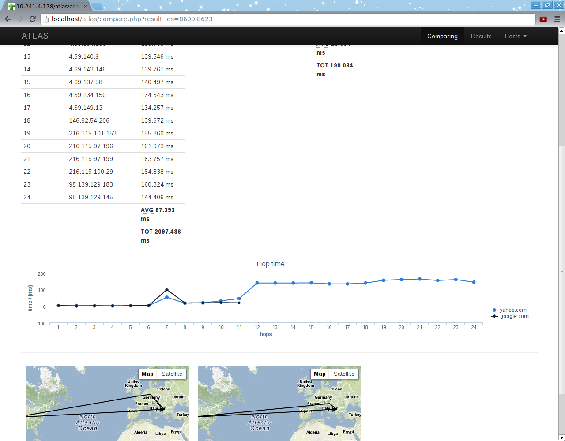565x441 pixels.
Task: Switch the right map to Map view
Action: pyautogui.click(x=320, y=374)
